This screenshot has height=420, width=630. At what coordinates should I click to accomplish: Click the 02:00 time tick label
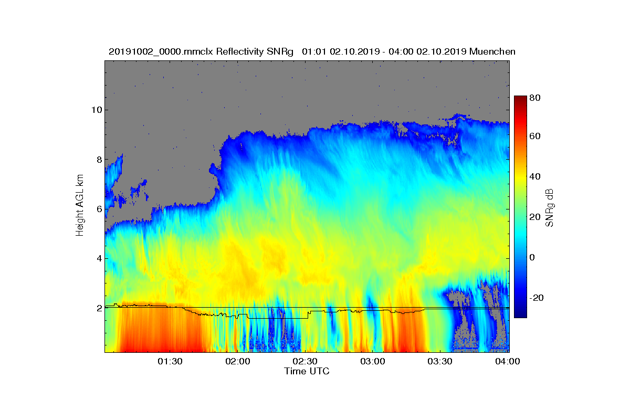[238, 362]
